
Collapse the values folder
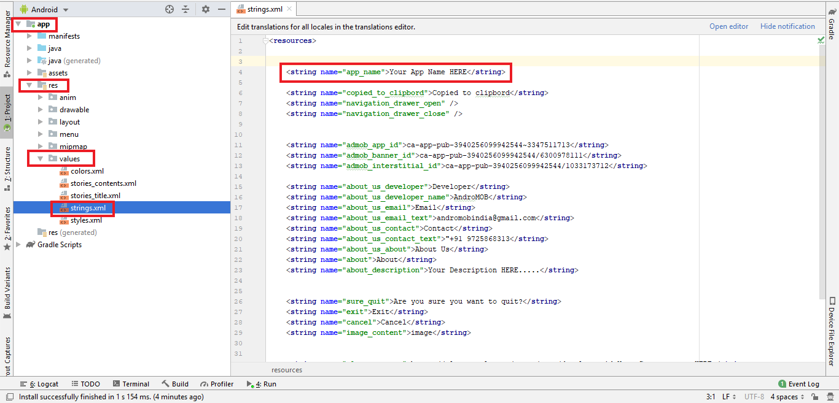40,159
